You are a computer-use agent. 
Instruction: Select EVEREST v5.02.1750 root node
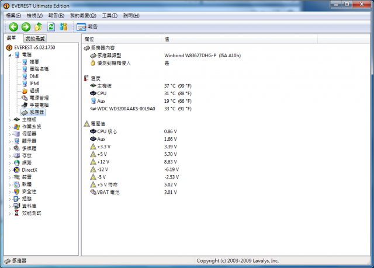(x=34, y=47)
